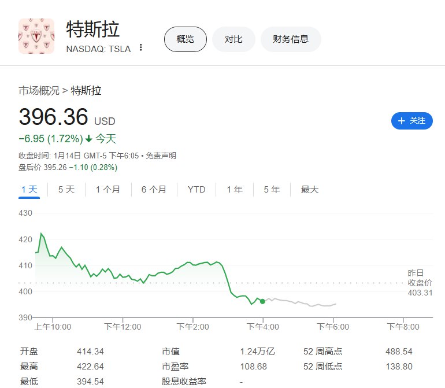Open the 财务信息 financials tab
This screenshot has width=445, height=388.
(291, 39)
